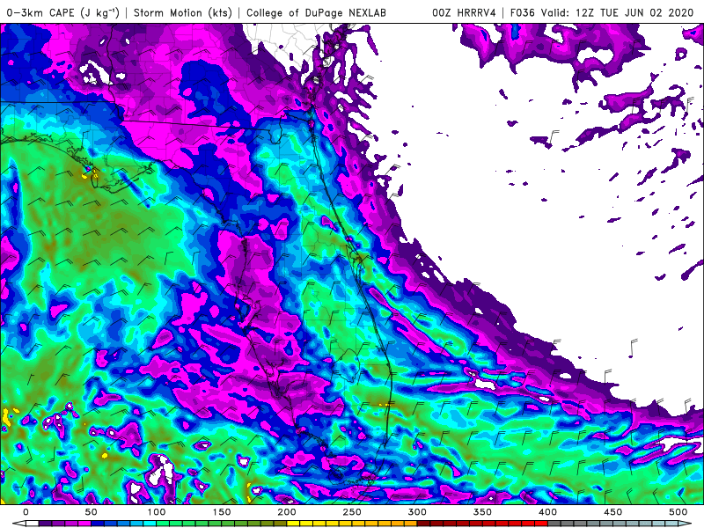Screen dimensions: 704x528
Task: Click the '0-3km CAPE (J kg⁻¹)' title text
Action: point(62,13)
